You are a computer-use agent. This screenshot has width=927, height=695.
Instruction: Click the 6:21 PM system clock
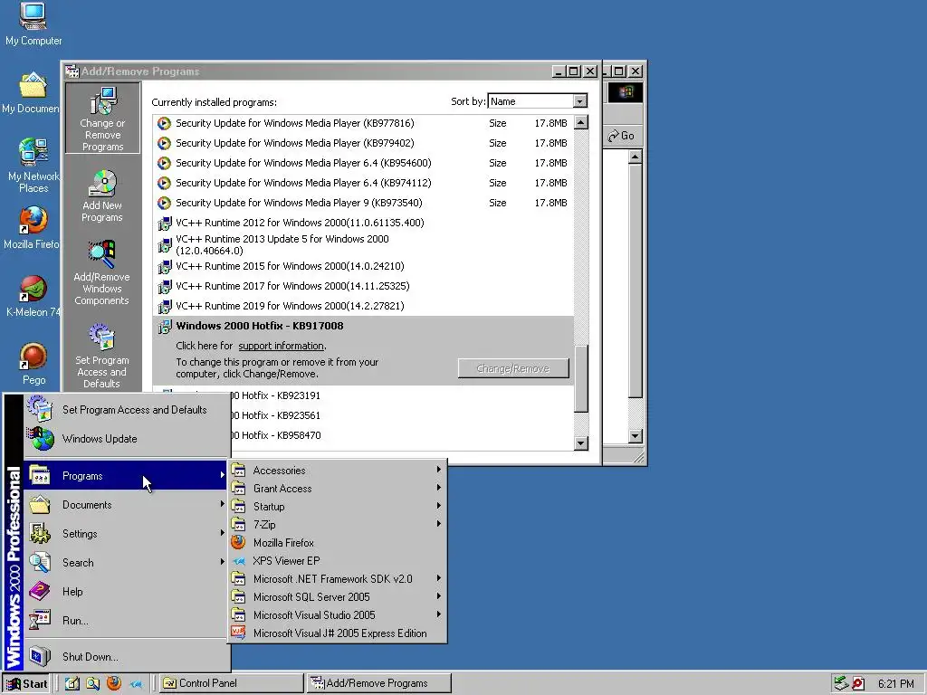895,684
